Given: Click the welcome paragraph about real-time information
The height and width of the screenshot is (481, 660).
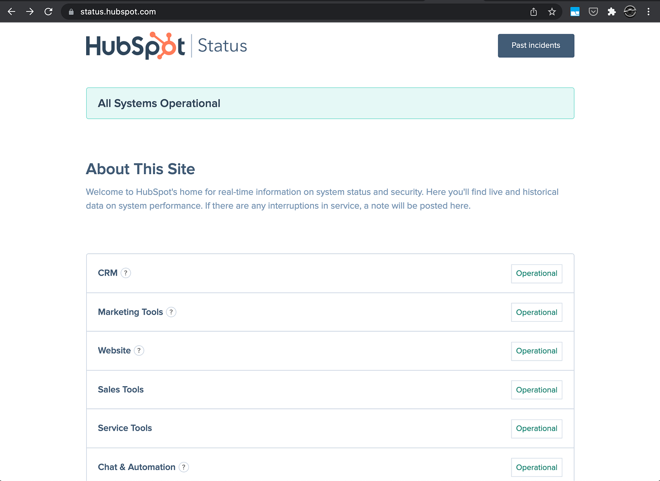Looking at the screenshot, I should 322,199.
